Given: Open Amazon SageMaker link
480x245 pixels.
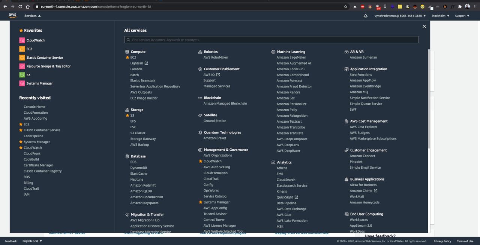Looking at the screenshot, I should click(291, 58).
